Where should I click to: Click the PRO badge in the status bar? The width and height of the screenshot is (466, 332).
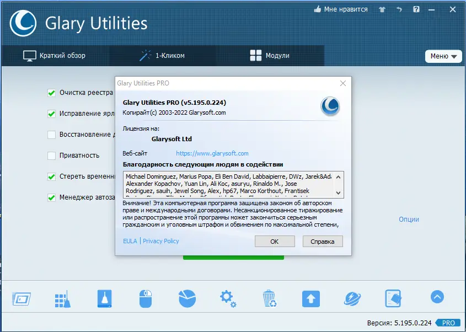pyautogui.click(x=448, y=323)
